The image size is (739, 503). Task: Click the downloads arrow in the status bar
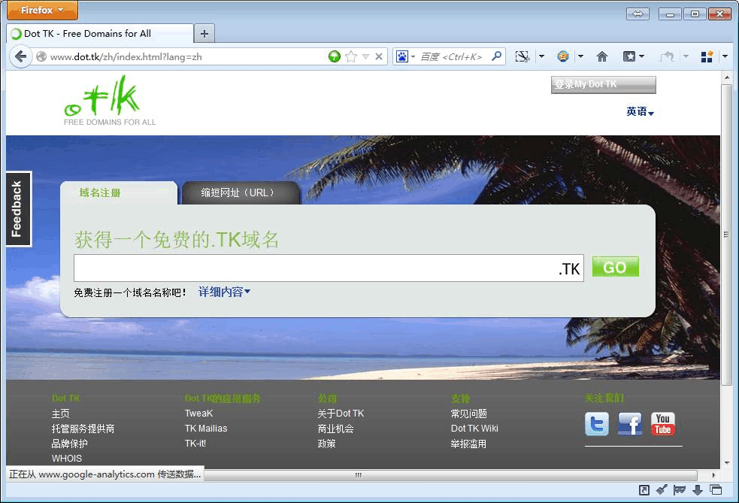pyautogui.click(x=698, y=490)
